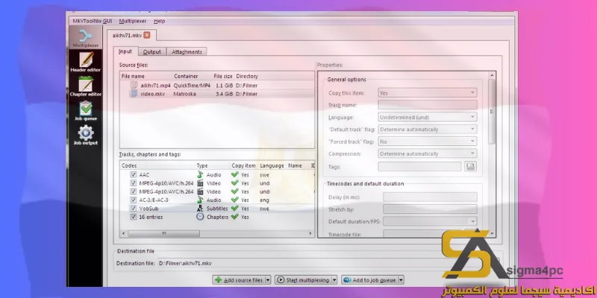Open the Forced track flag dropdown
This screenshot has width=597, height=298.
point(427,142)
